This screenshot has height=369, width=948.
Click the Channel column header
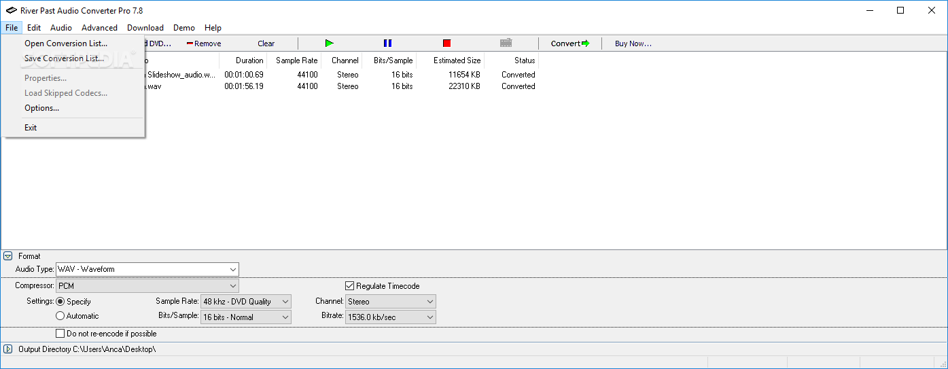(x=342, y=60)
